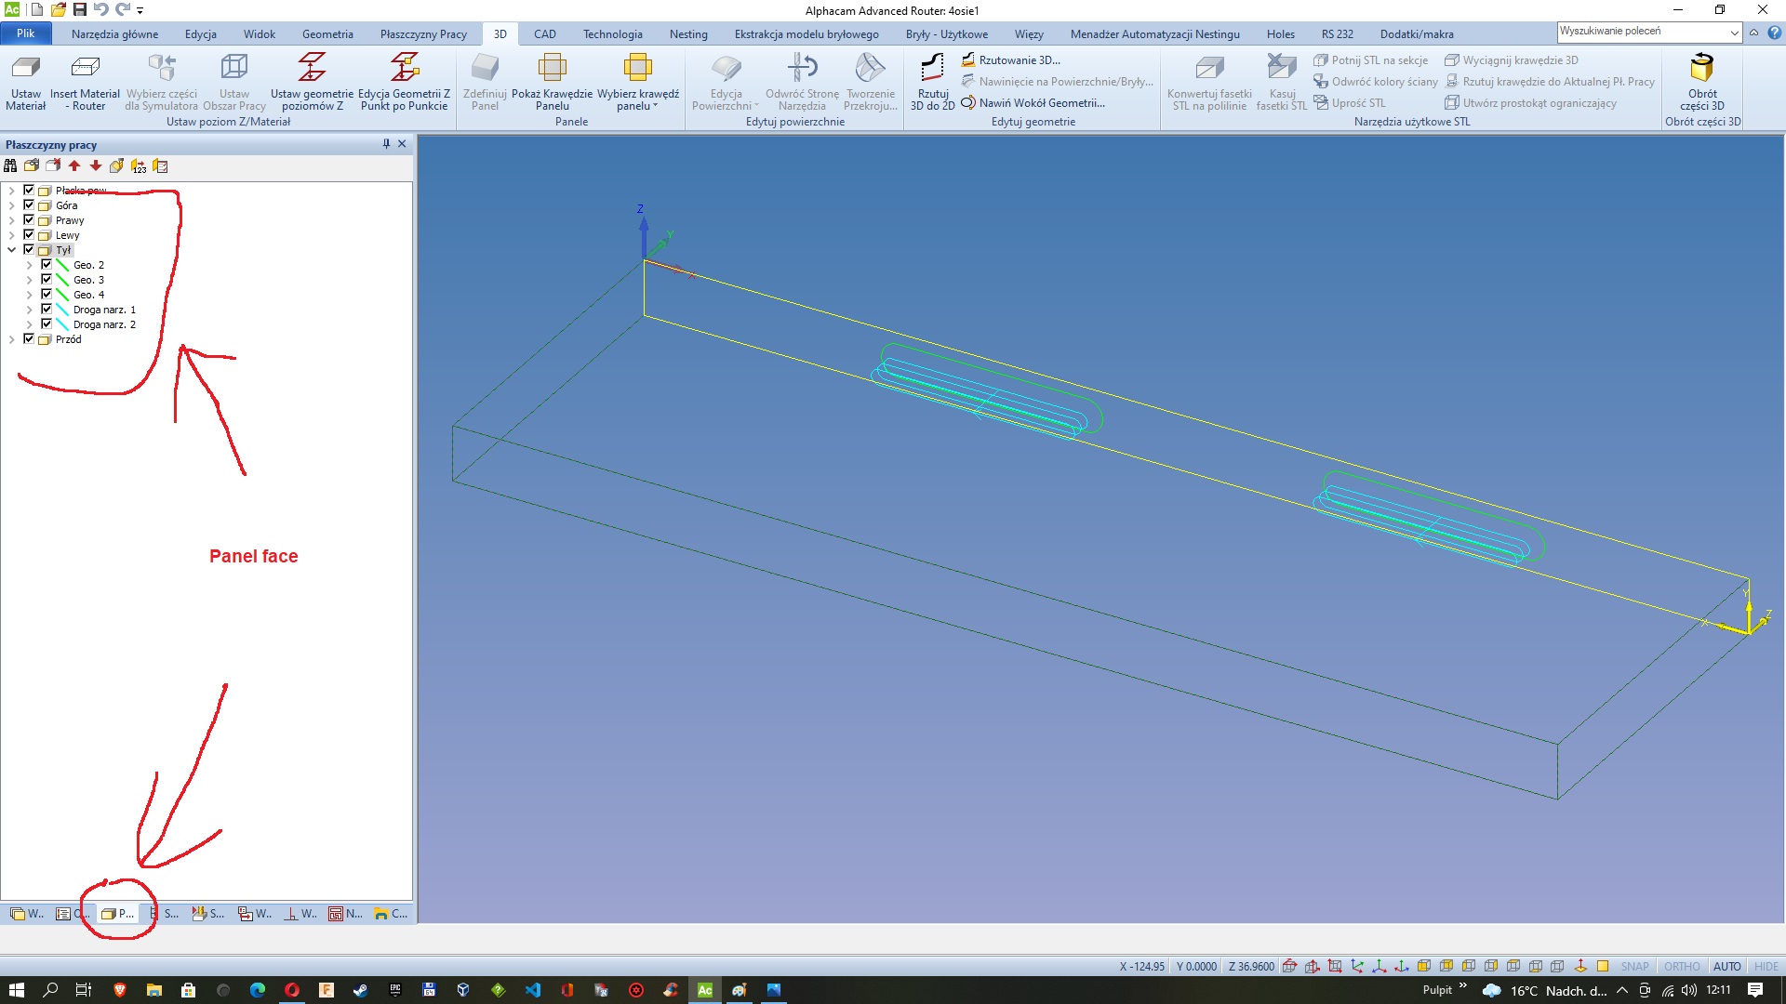Screen dimensions: 1786x1004
Task: Open Wybierz krawędź panelu dropdown
Action: pos(638,99)
